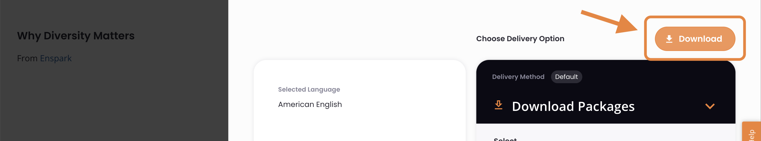
Task: Open the Enspark publisher link
Action: [x=56, y=58]
